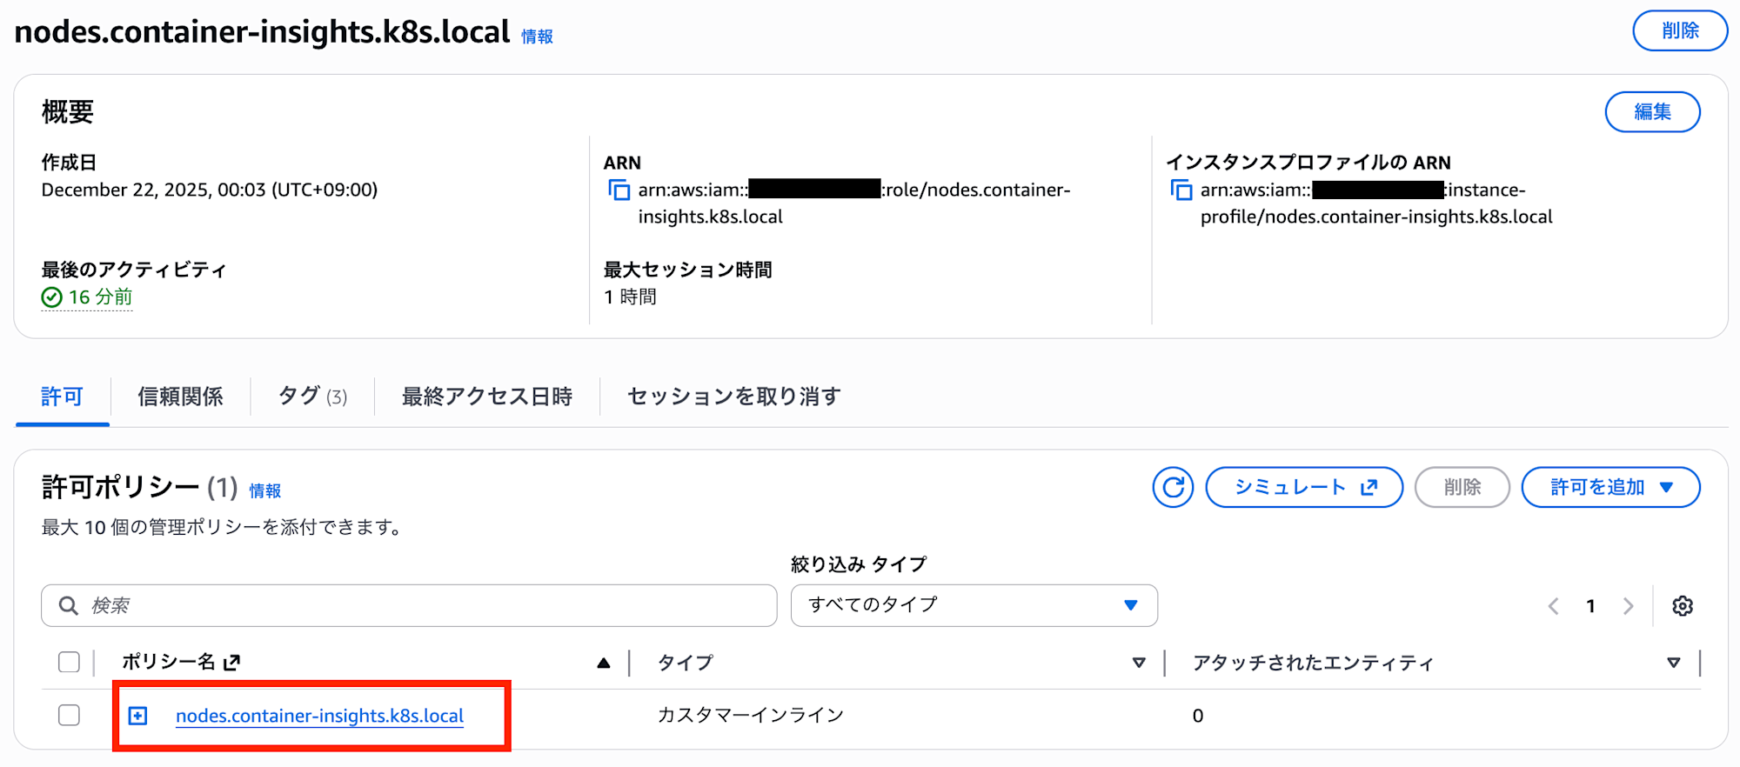
Task: Open the シミュレート policy simulator button
Action: [1304, 487]
